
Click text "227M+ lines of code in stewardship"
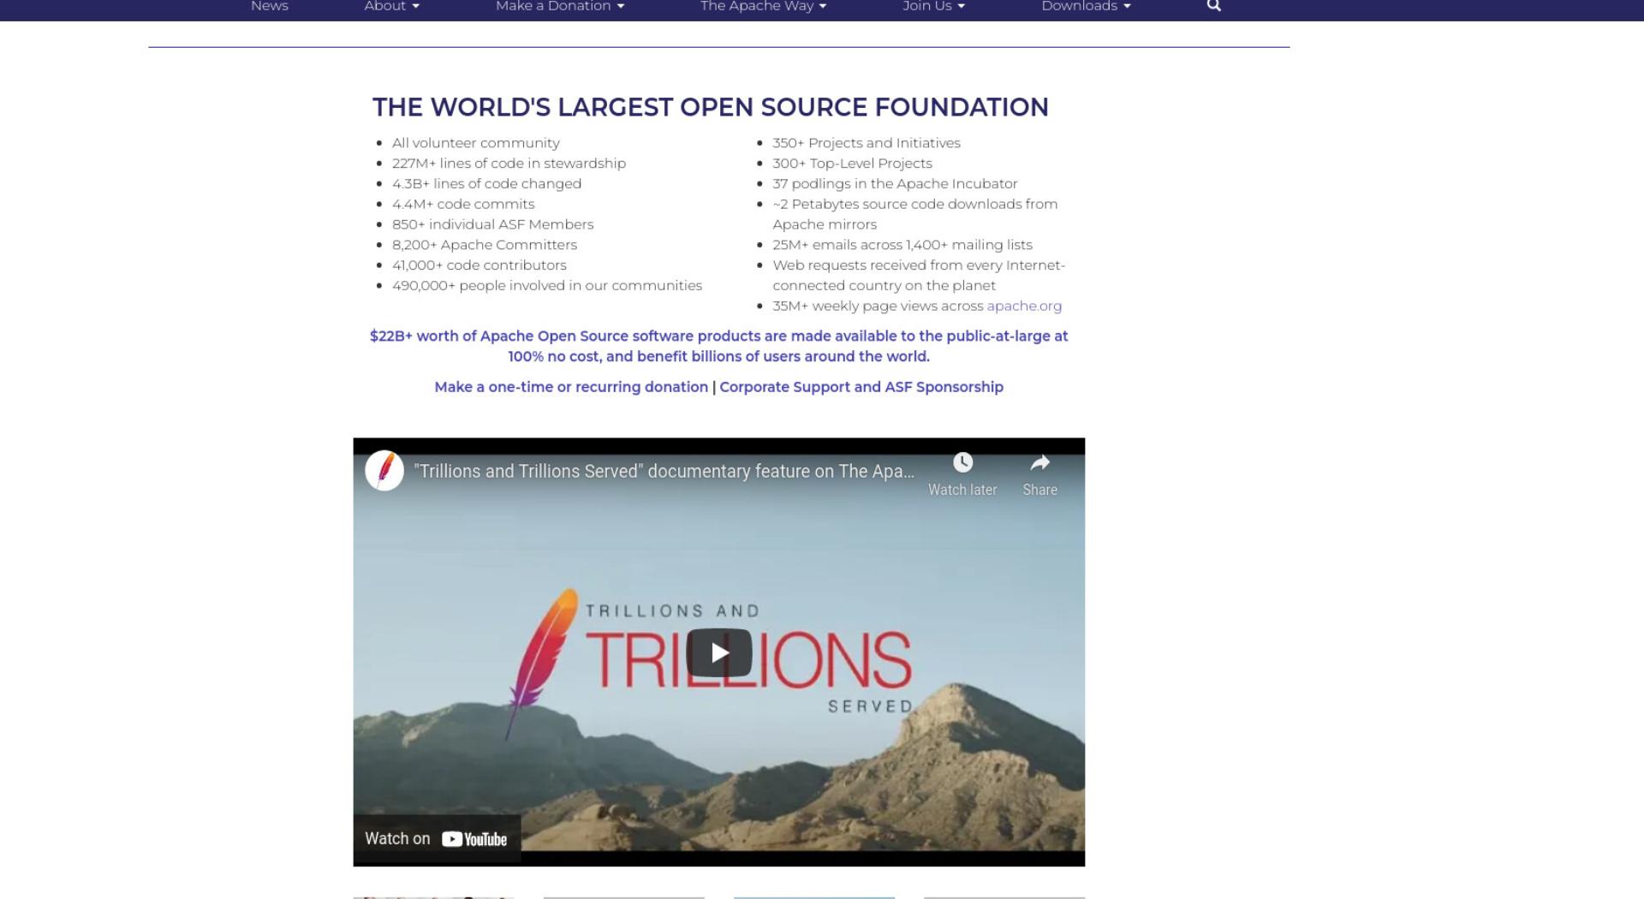[x=509, y=164]
